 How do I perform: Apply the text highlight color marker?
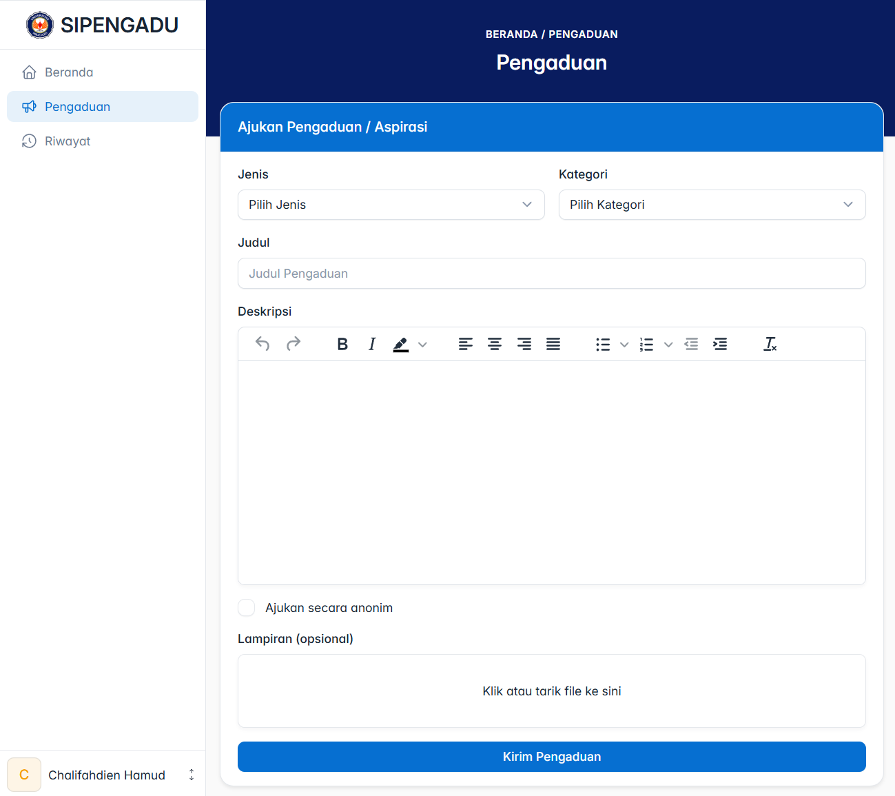(x=401, y=344)
